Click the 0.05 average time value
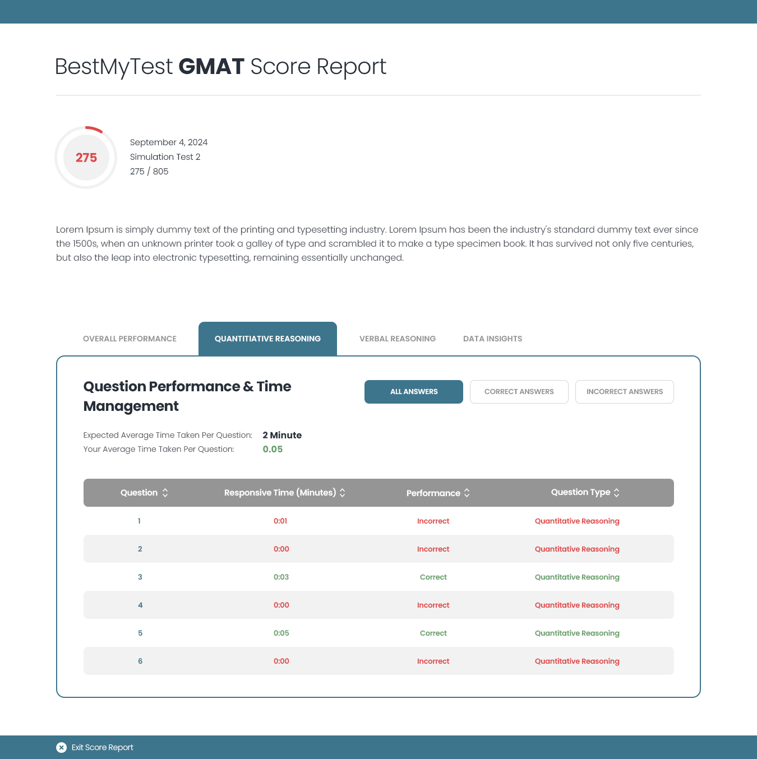Screen dimensions: 757x759 click(273, 449)
